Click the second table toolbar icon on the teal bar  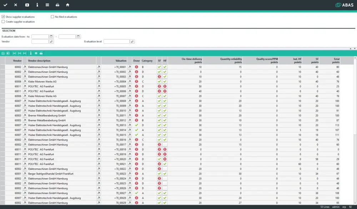pos(8,53)
